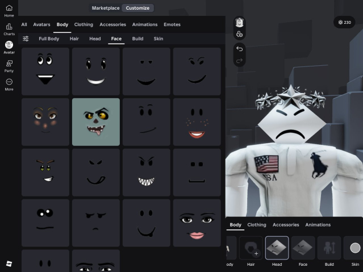Open the Home page from sidebar
Viewport: 363px width, 272px height.
(9, 10)
